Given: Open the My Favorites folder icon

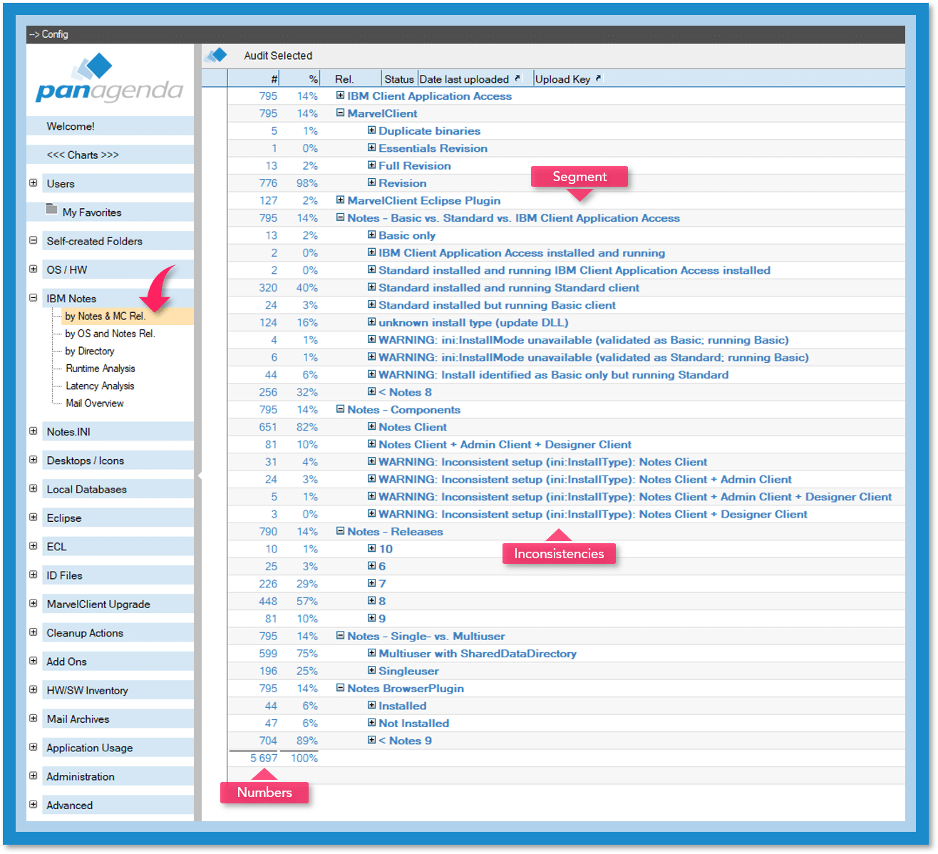Looking at the screenshot, I should 51,210.
